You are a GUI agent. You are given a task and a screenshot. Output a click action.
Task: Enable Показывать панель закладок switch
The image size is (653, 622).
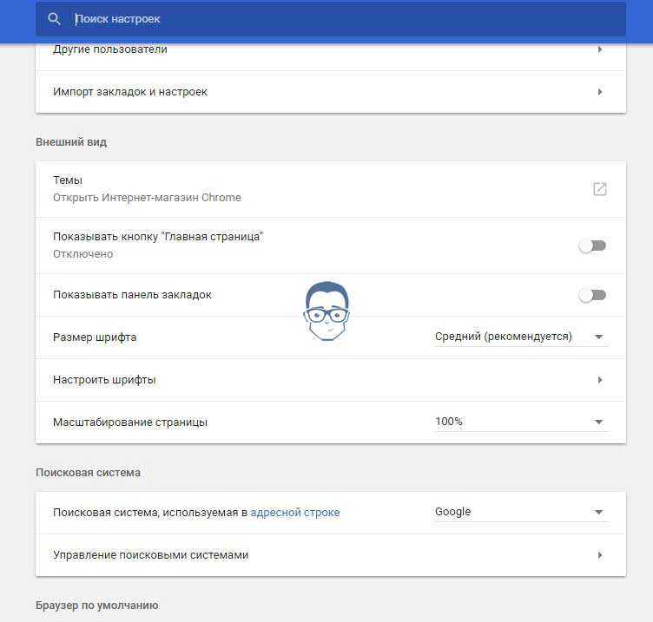click(x=592, y=296)
